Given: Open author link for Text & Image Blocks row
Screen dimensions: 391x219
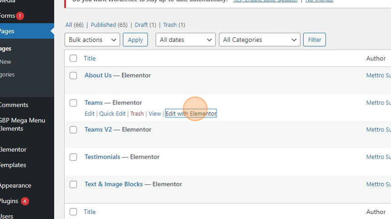Looking at the screenshot, I should click(379, 184).
